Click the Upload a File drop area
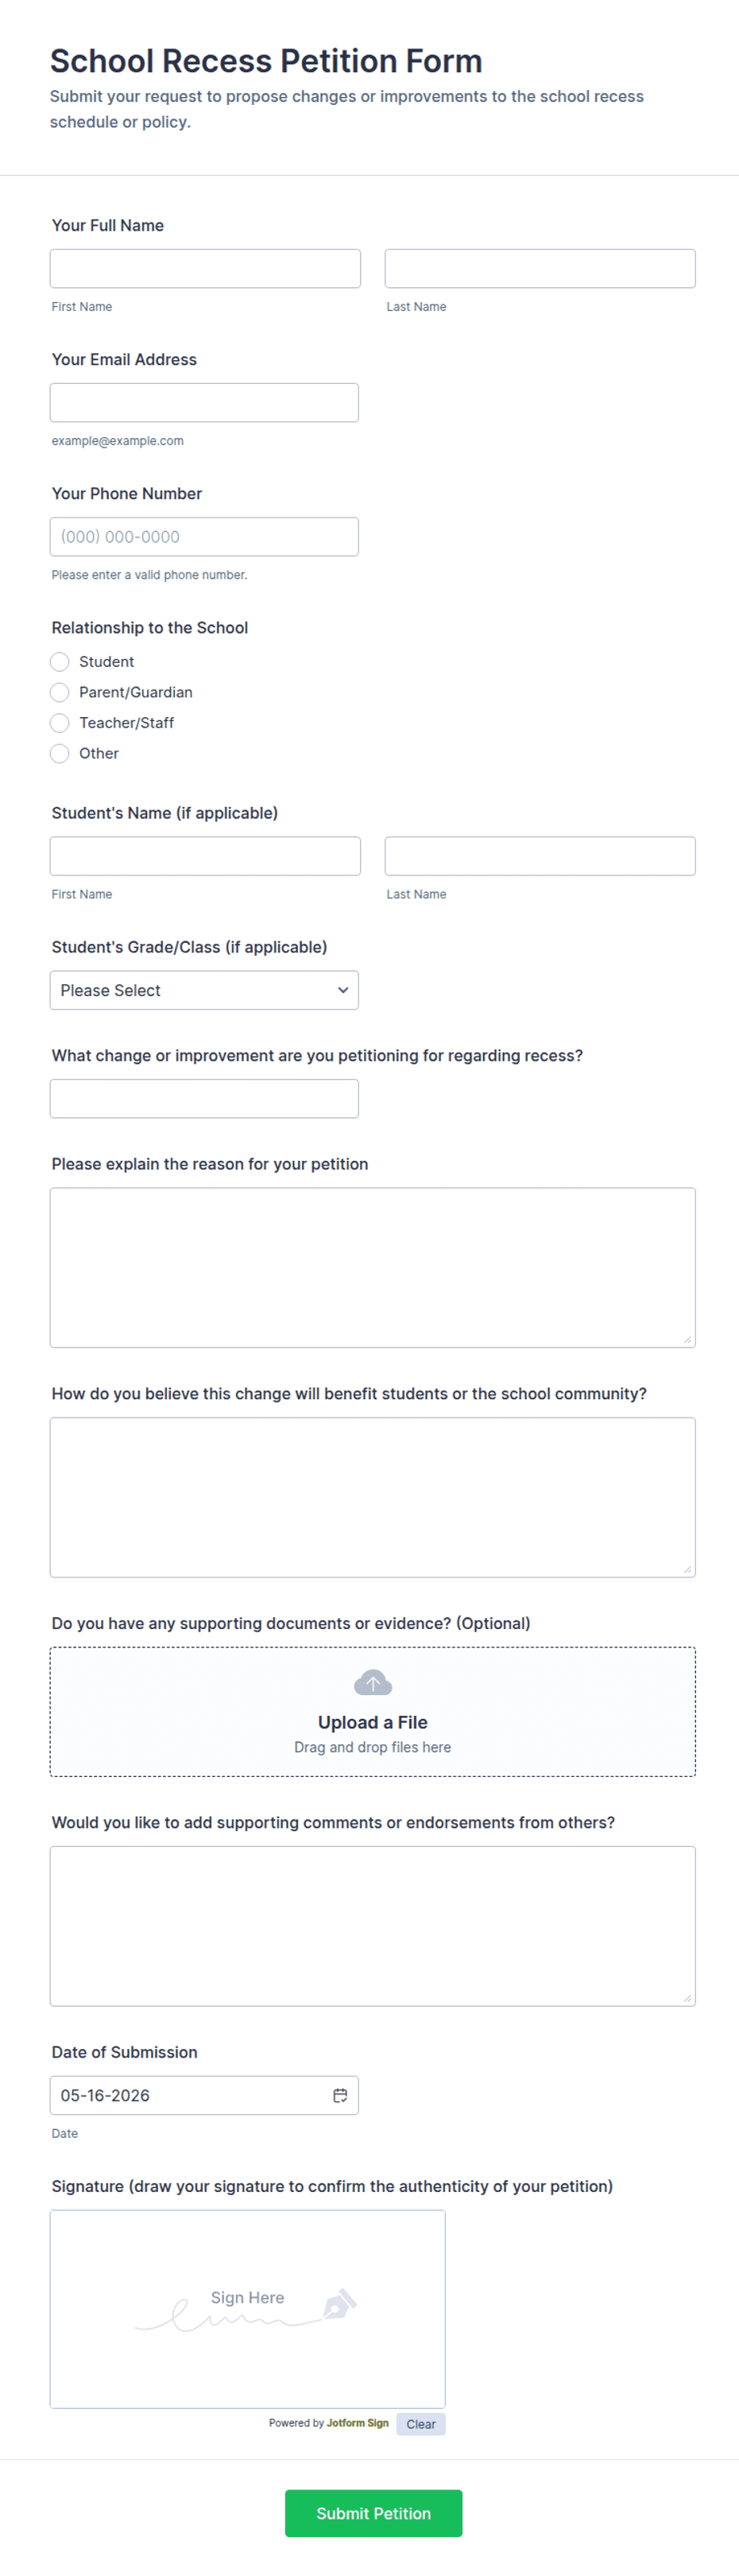This screenshot has width=739, height=2576. [373, 1712]
